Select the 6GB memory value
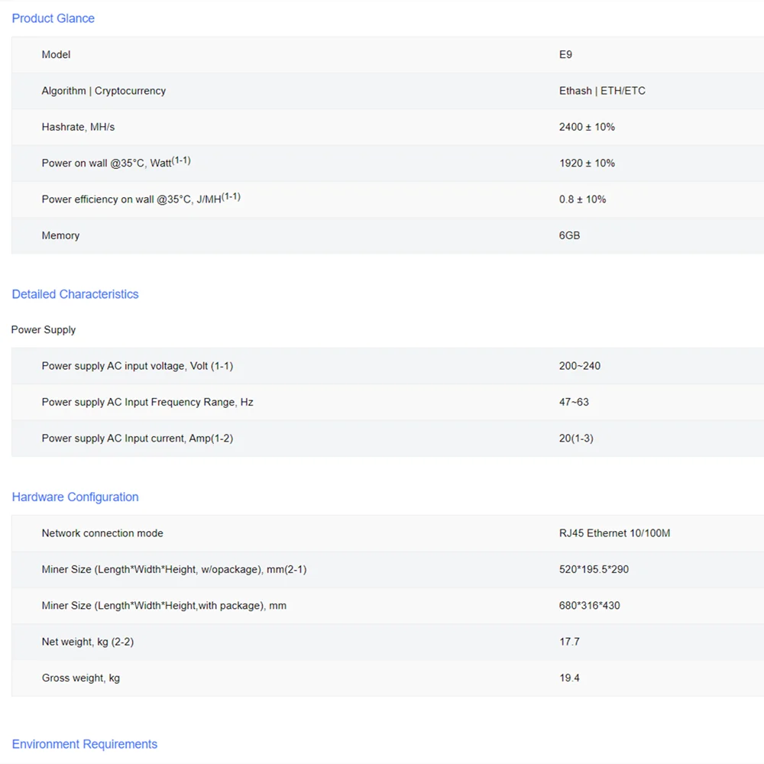The image size is (764, 764). [x=569, y=235]
